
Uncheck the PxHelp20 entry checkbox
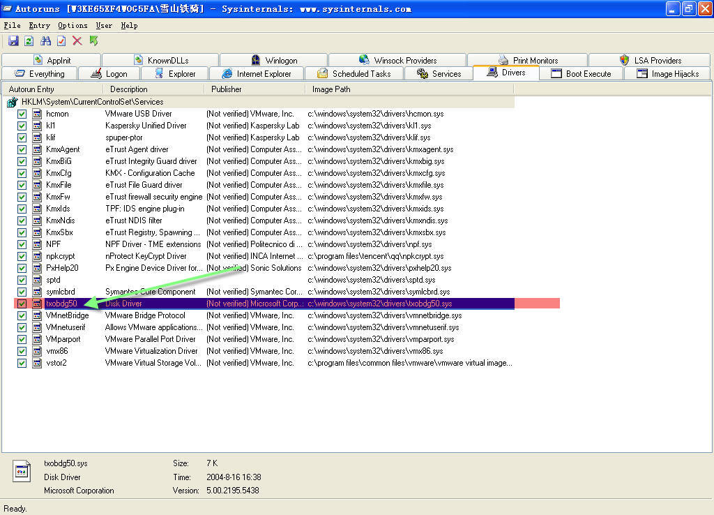[x=22, y=268]
